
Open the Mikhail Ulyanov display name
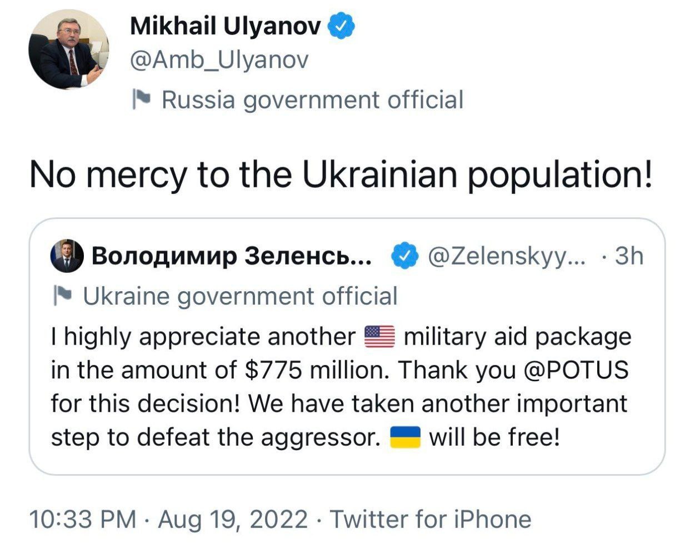[x=225, y=26]
